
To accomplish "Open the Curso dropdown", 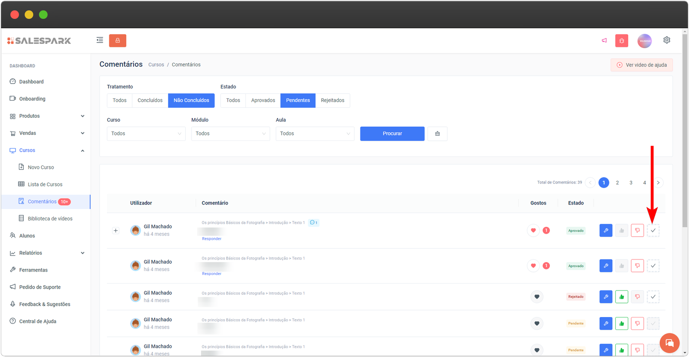I will [146, 134].
